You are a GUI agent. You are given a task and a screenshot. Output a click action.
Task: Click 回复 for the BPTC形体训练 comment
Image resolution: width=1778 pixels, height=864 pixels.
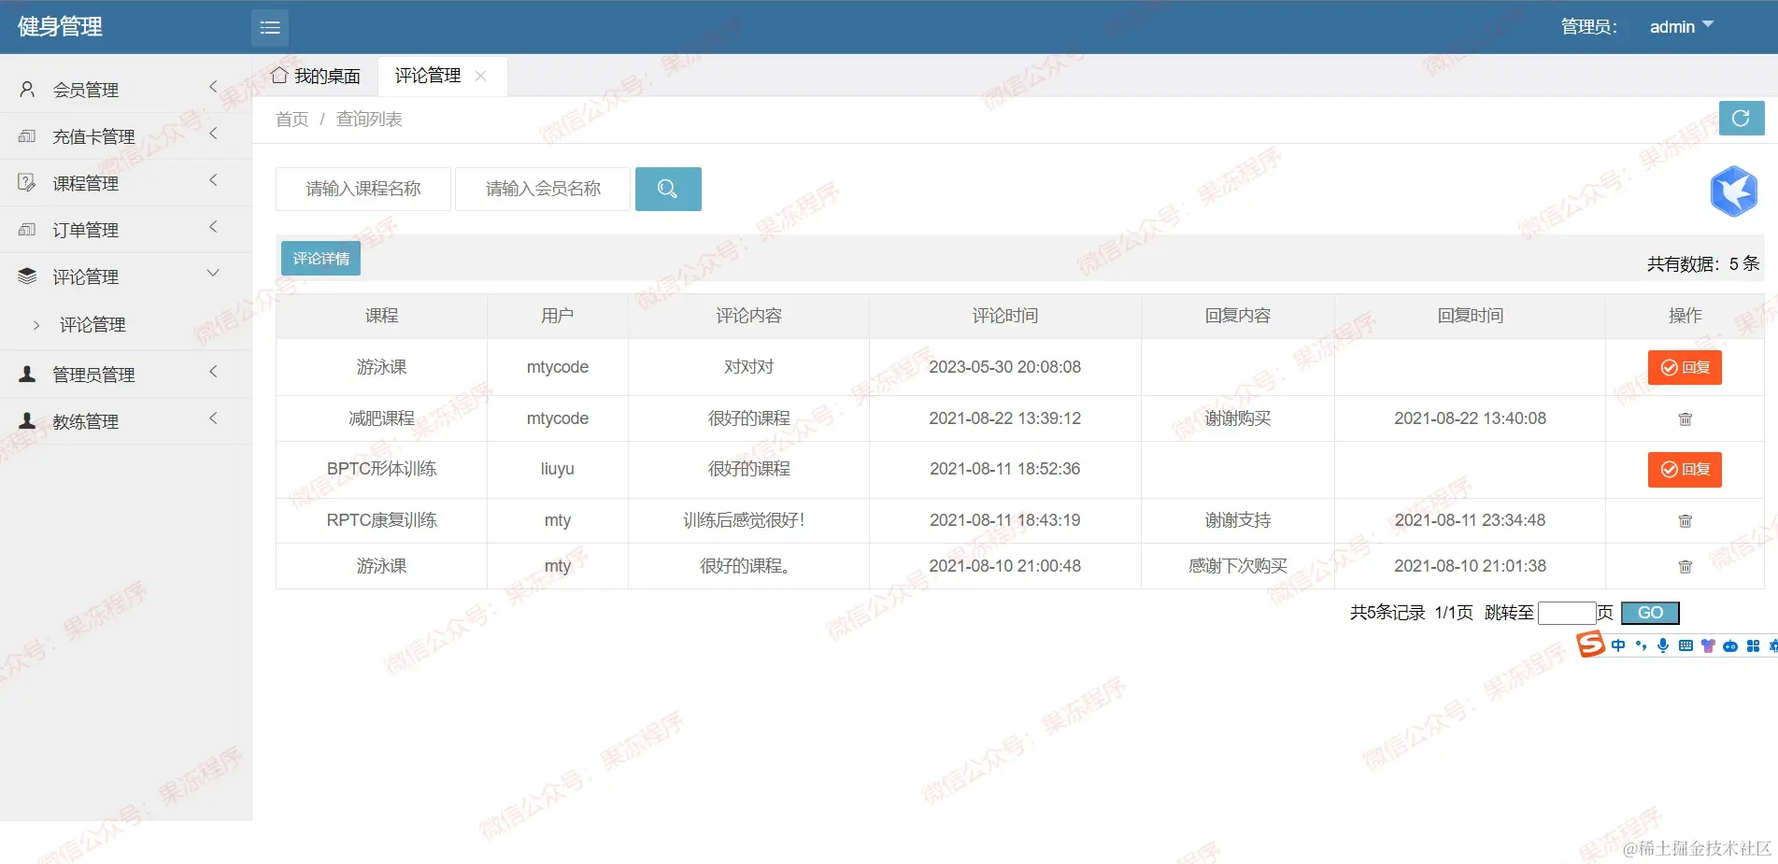(1685, 469)
